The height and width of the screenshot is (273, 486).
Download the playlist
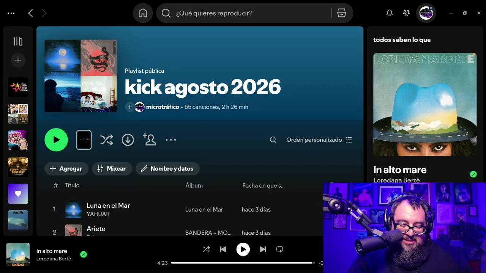(x=128, y=140)
